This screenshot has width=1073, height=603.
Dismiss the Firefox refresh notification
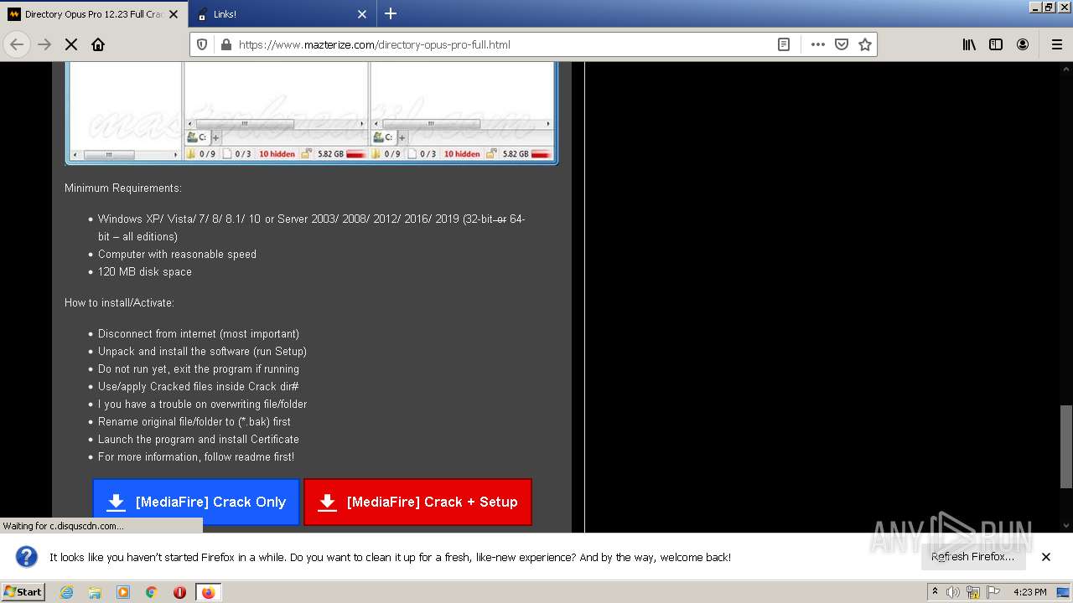1046,557
